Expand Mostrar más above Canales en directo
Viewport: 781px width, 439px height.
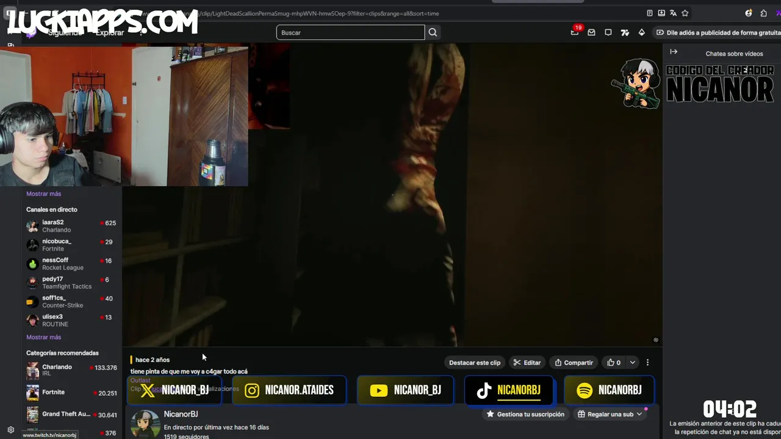43,194
